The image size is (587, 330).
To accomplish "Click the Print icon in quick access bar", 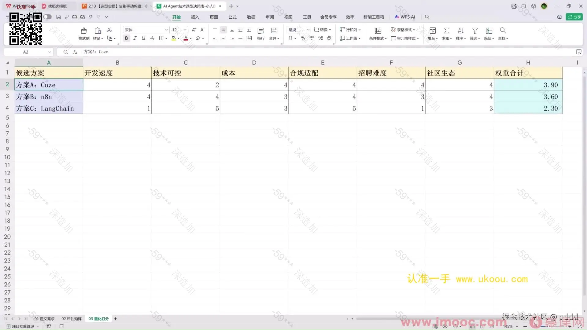I will tap(75, 17).
